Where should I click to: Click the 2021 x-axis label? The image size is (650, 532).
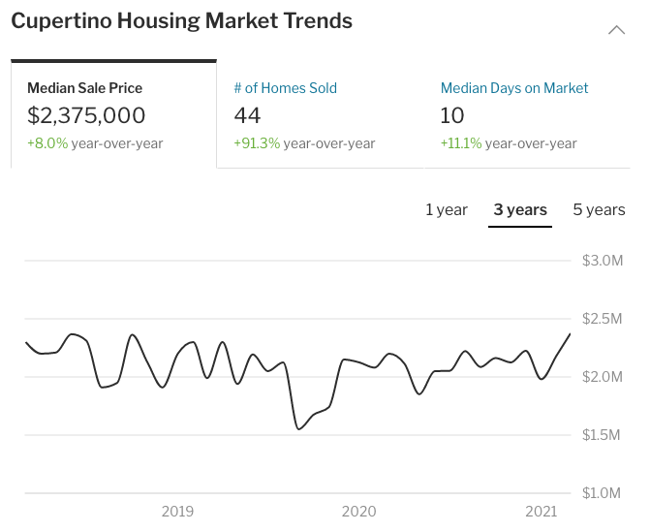tap(541, 511)
